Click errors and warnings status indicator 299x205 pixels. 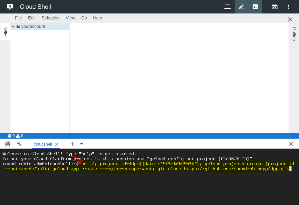pyautogui.click(x=15, y=136)
